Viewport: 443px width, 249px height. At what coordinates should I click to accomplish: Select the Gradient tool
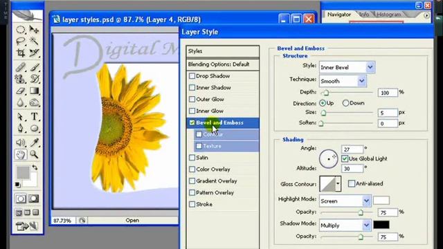(34, 91)
